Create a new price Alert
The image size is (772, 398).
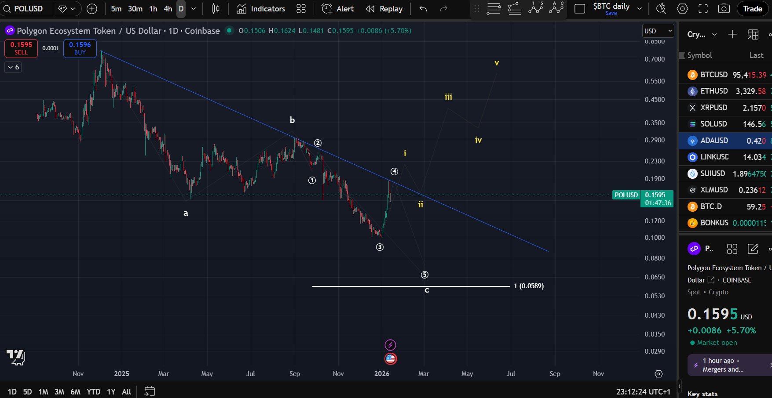(338, 9)
